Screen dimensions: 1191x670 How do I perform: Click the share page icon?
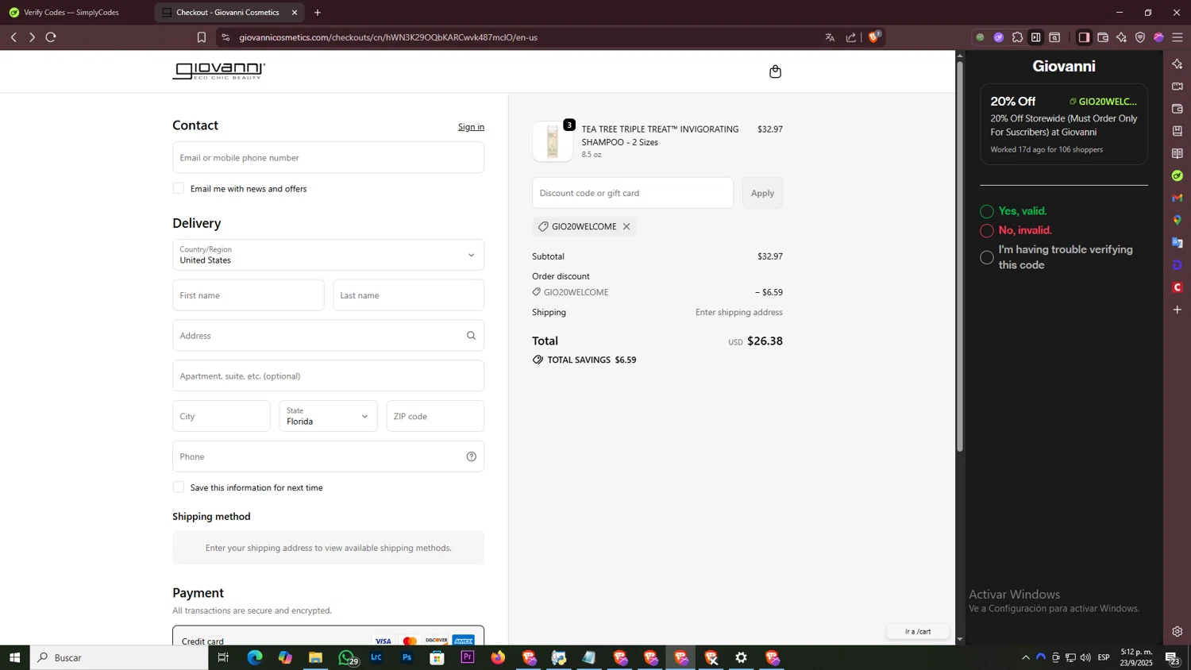[x=851, y=37]
